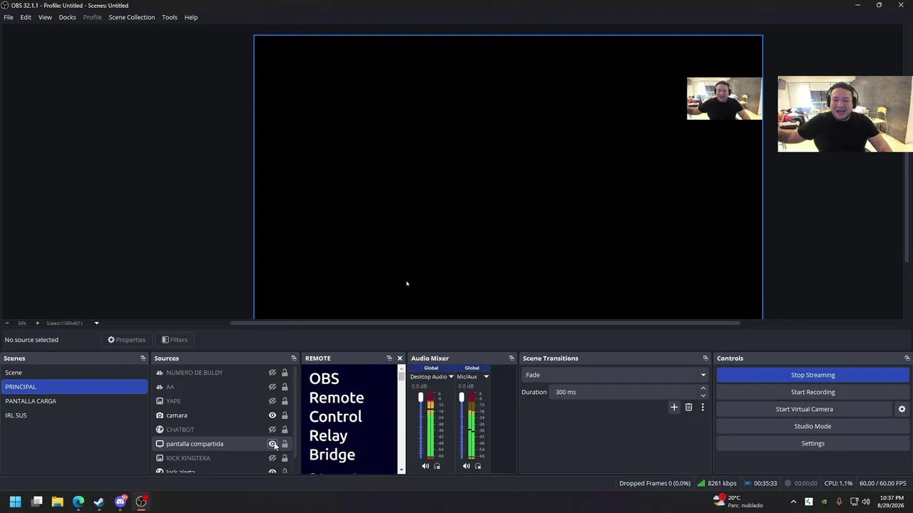This screenshot has height=513, width=913.
Task: Show the KICK KINGTEKA source
Action: pos(272,458)
